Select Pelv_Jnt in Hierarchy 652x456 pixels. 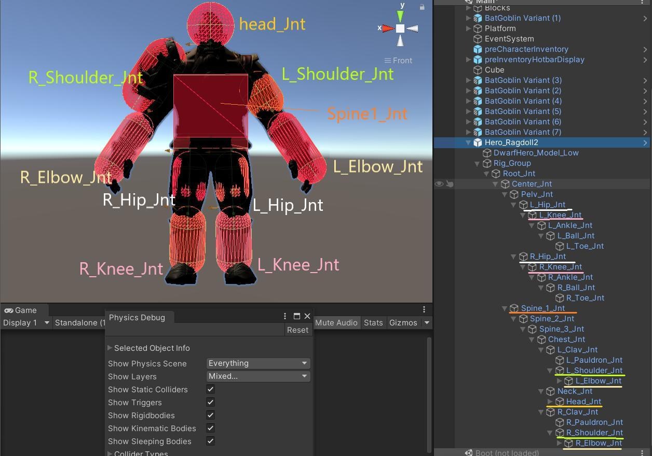pos(537,194)
